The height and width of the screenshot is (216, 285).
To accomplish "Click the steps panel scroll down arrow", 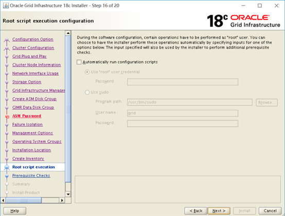I will 68,194.
